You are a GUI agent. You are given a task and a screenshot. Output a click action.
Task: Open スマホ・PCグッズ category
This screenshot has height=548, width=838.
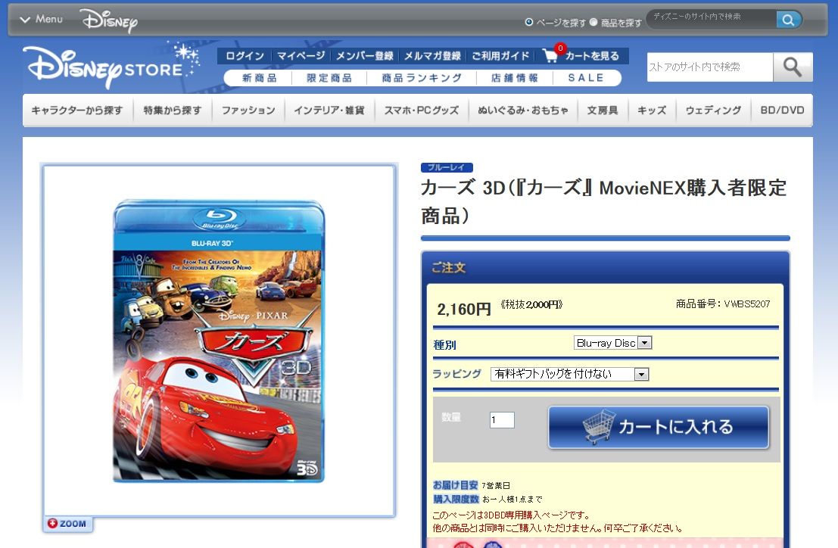[421, 111]
